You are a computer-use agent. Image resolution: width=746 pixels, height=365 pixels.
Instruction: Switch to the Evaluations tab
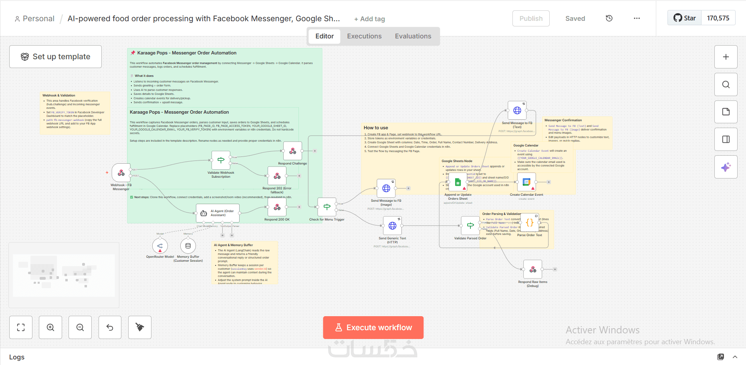(x=413, y=36)
